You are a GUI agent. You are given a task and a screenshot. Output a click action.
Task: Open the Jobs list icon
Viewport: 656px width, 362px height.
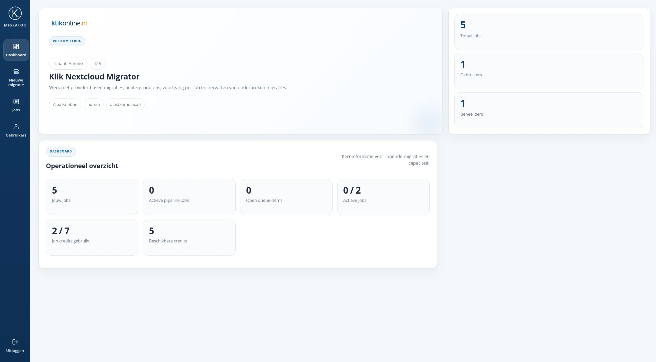16,102
